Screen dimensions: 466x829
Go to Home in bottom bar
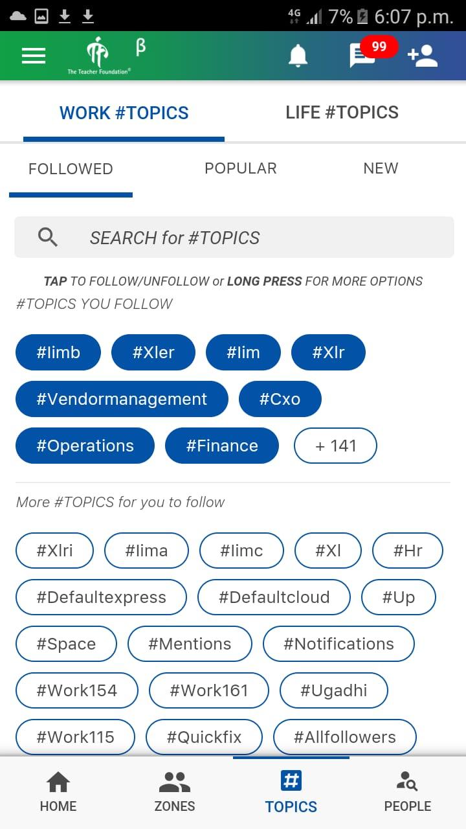pos(58,791)
